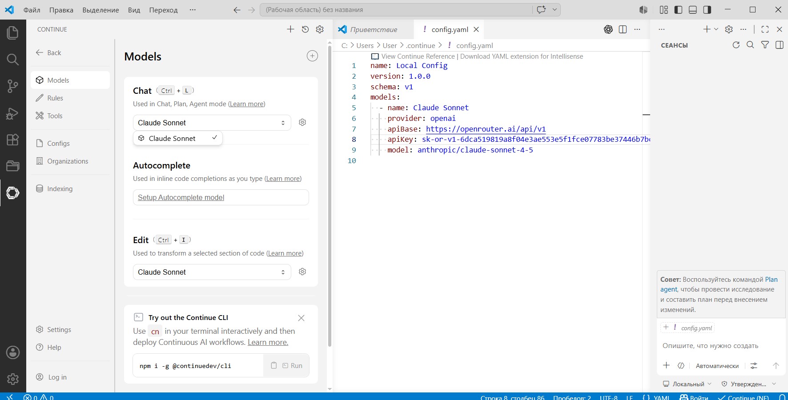Viewport: 788px width, 400px height.
Task: Open the Локальный target dropdown
Action: 687,384
